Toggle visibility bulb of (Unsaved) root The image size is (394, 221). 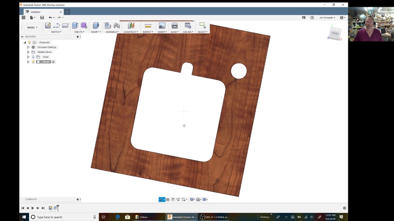coord(30,42)
